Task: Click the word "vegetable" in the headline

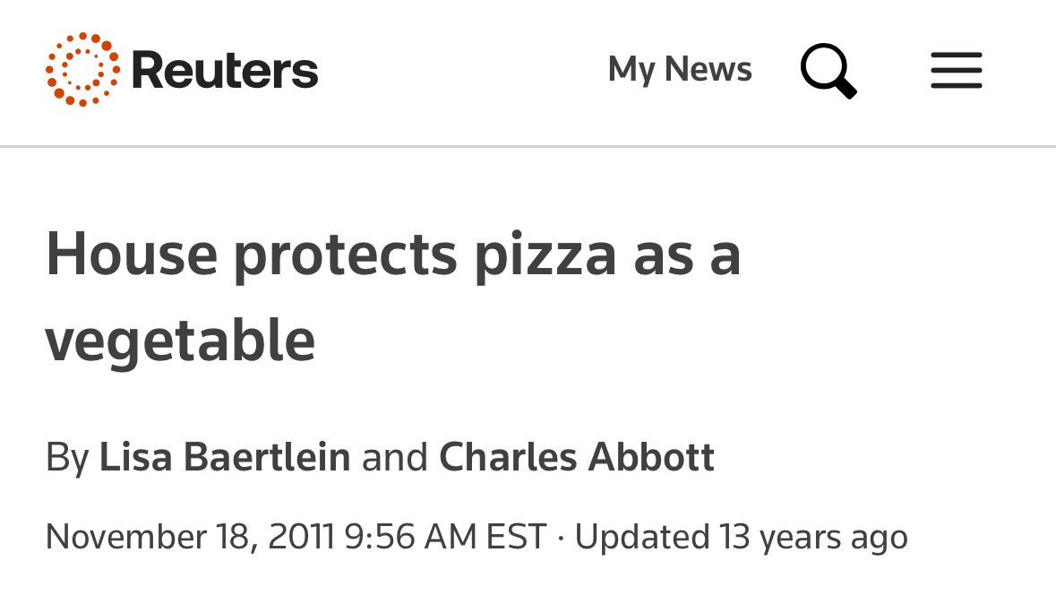Action: (180, 341)
